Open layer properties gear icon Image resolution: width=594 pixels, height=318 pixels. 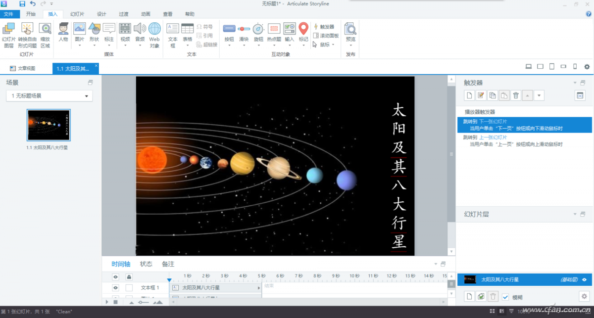[584, 296]
